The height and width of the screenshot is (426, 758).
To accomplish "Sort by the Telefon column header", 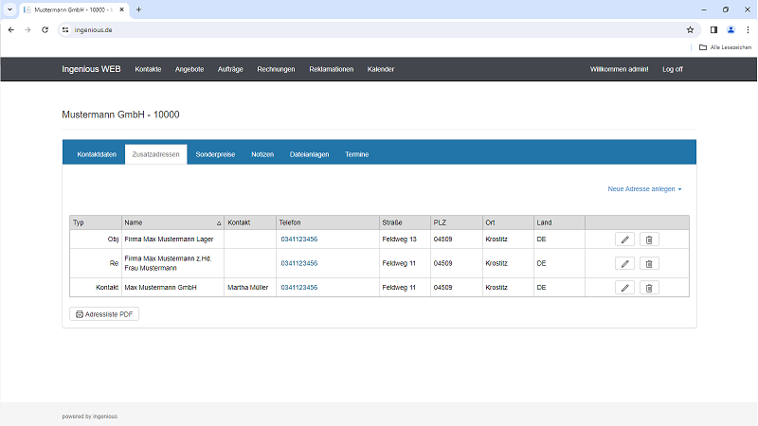I will 327,222.
